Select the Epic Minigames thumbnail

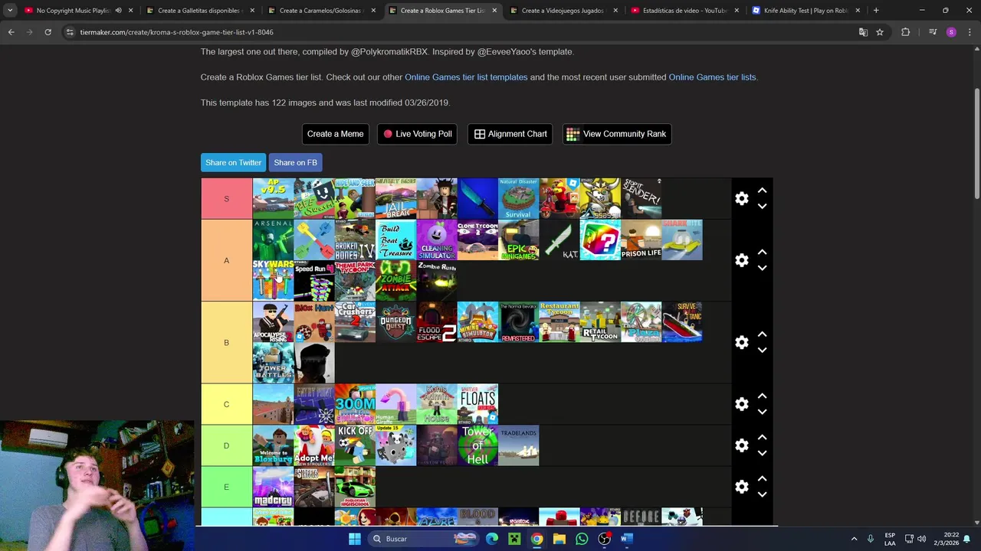[x=519, y=240]
